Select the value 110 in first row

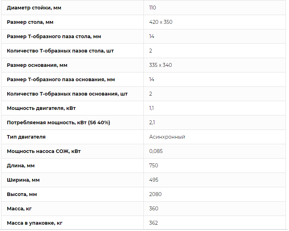tap(153, 8)
